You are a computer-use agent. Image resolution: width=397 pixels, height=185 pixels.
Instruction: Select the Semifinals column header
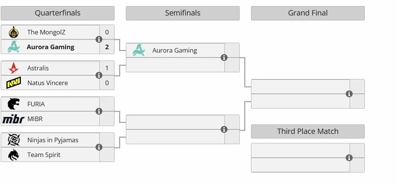pos(182,13)
